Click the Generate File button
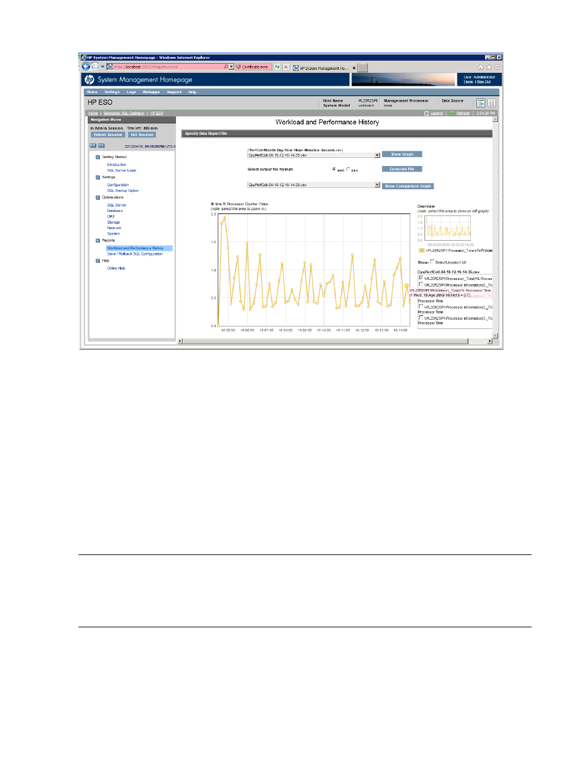The width and height of the screenshot is (585, 778). [x=402, y=169]
